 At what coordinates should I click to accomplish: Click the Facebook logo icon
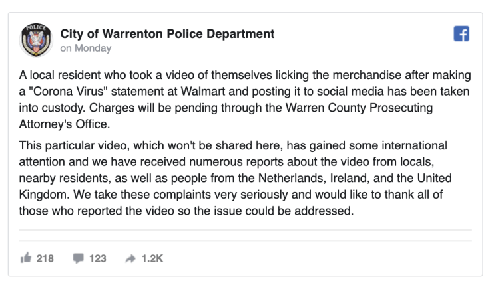coord(461,34)
